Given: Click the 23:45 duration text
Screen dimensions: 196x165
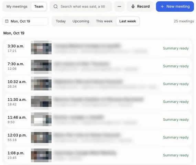Looking at the screenshot, I should point(12,158).
